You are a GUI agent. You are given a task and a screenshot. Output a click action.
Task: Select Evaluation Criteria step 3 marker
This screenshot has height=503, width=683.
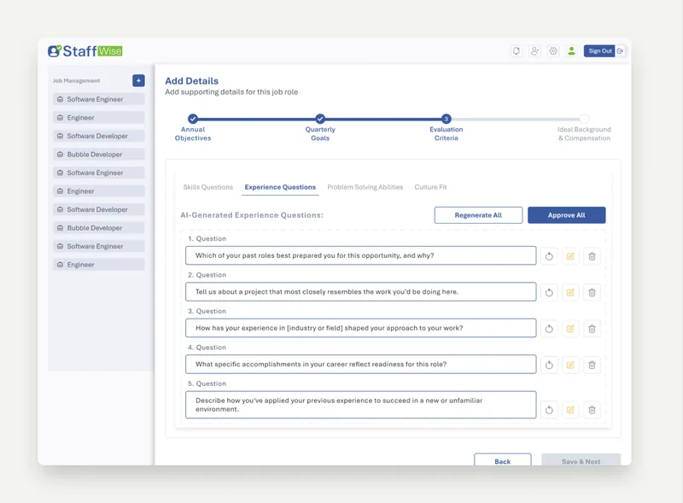[446, 119]
